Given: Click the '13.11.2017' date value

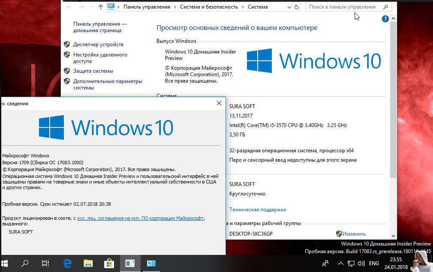Looking at the screenshot, I should (241, 116).
